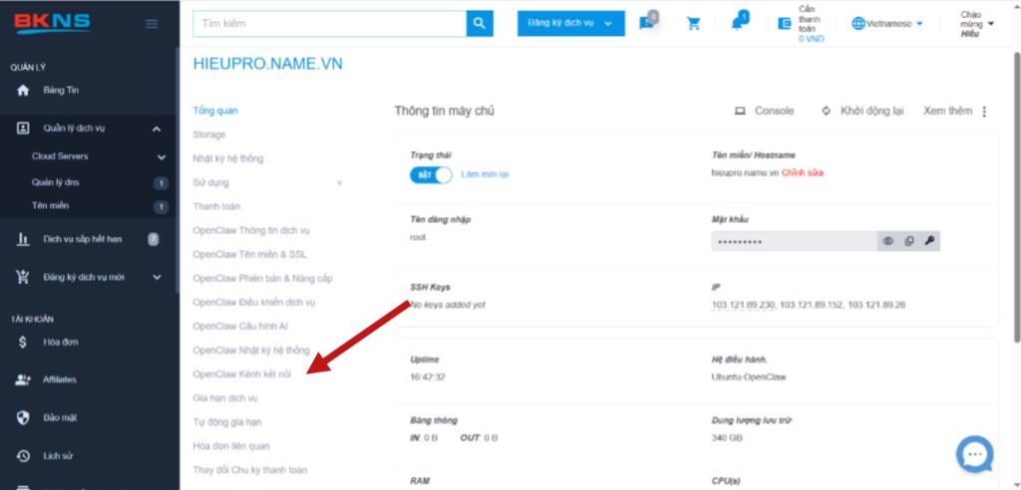Click the key icon beside password
The width and height of the screenshot is (1021, 490).
click(929, 241)
